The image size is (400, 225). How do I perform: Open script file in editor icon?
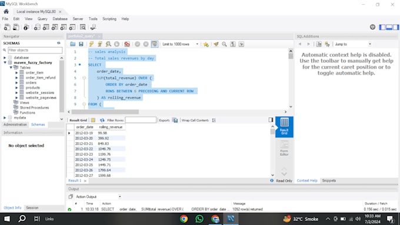point(73,44)
